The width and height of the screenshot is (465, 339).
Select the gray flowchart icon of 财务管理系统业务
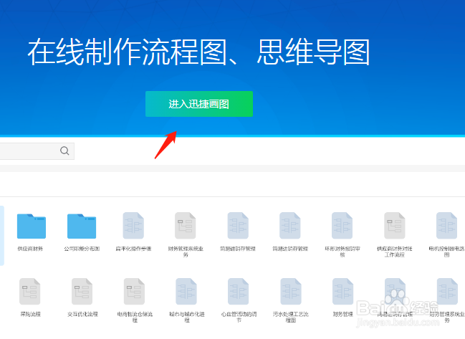click(x=186, y=226)
